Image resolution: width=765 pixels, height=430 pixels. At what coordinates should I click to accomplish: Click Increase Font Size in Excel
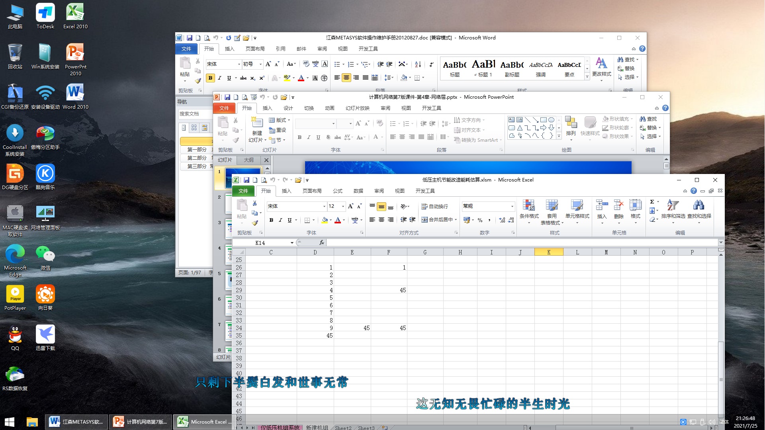(350, 206)
